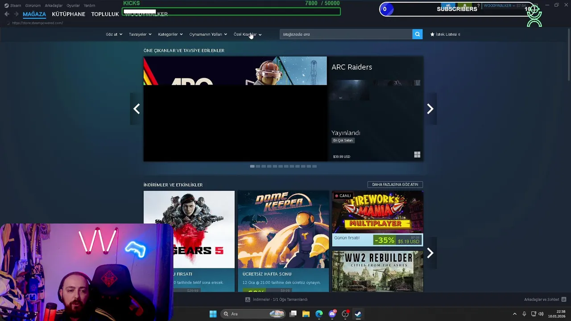571x321 pixels.
Task: Click the blue search magnifier button
Action: (418, 34)
